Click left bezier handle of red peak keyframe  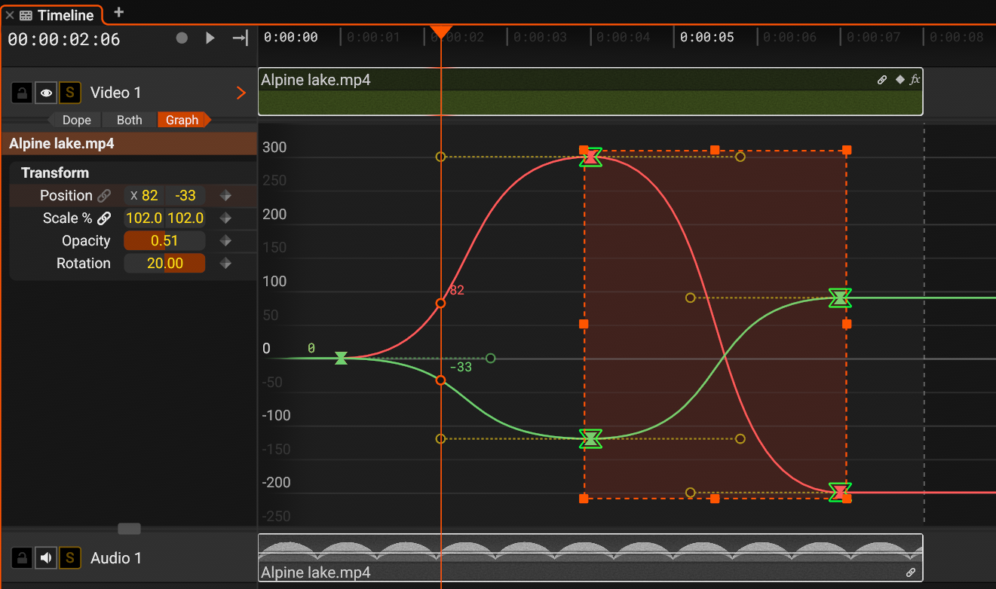pos(440,157)
